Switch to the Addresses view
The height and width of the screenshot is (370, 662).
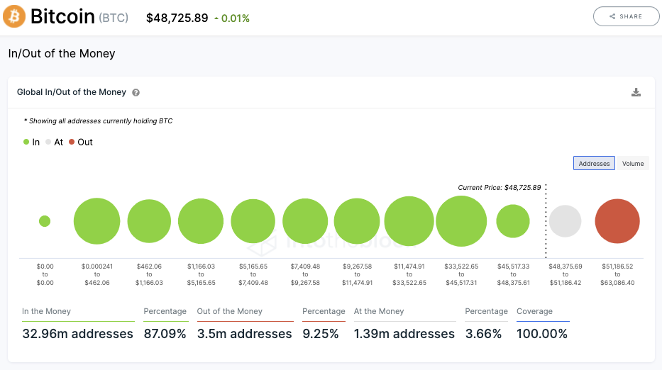tap(594, 163)
